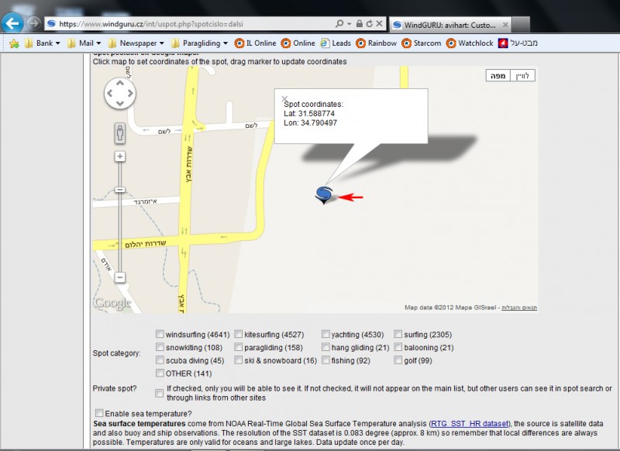Viewport: 620px width, 451px height.
Task: Check the windsurfing category box
Action: (x=160, y=334)
